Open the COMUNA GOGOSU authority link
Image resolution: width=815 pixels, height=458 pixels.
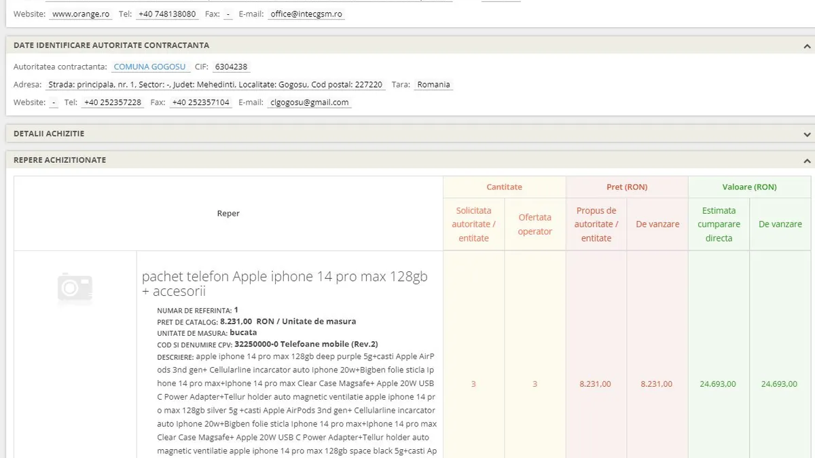coord(149,66)
